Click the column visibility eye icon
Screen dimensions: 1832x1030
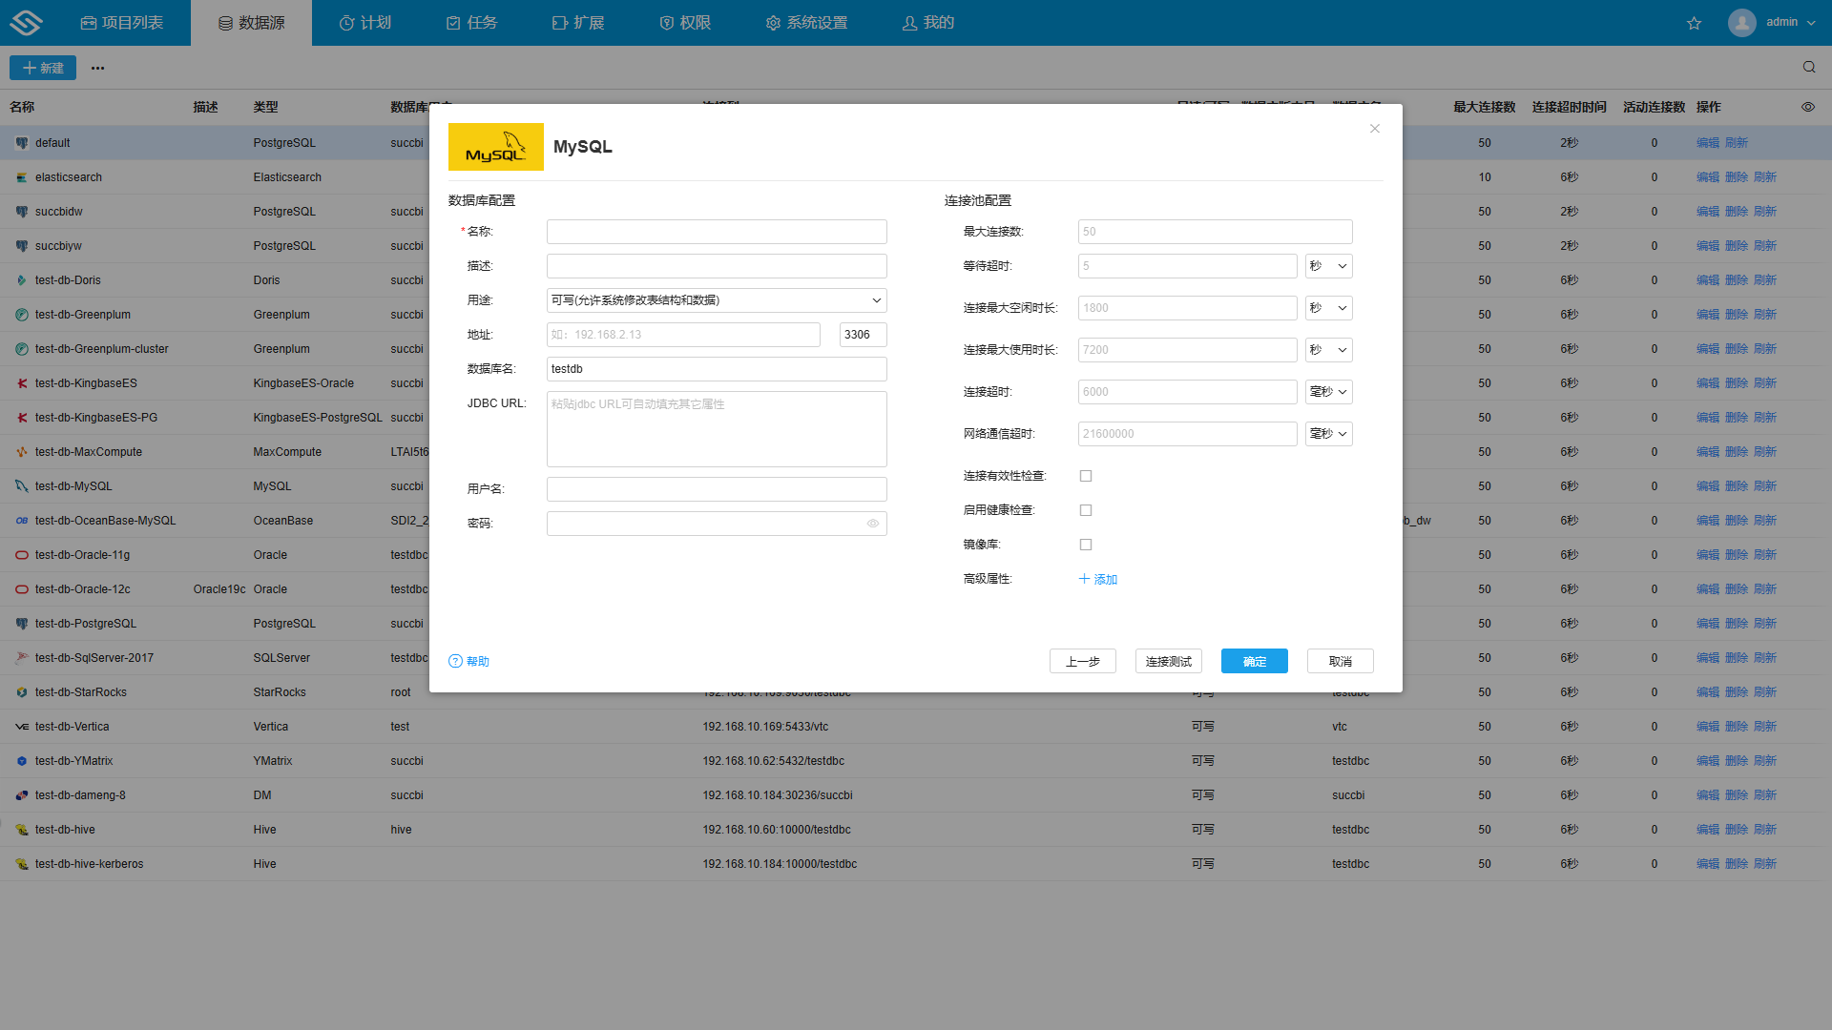click(x=1807, y=107)
